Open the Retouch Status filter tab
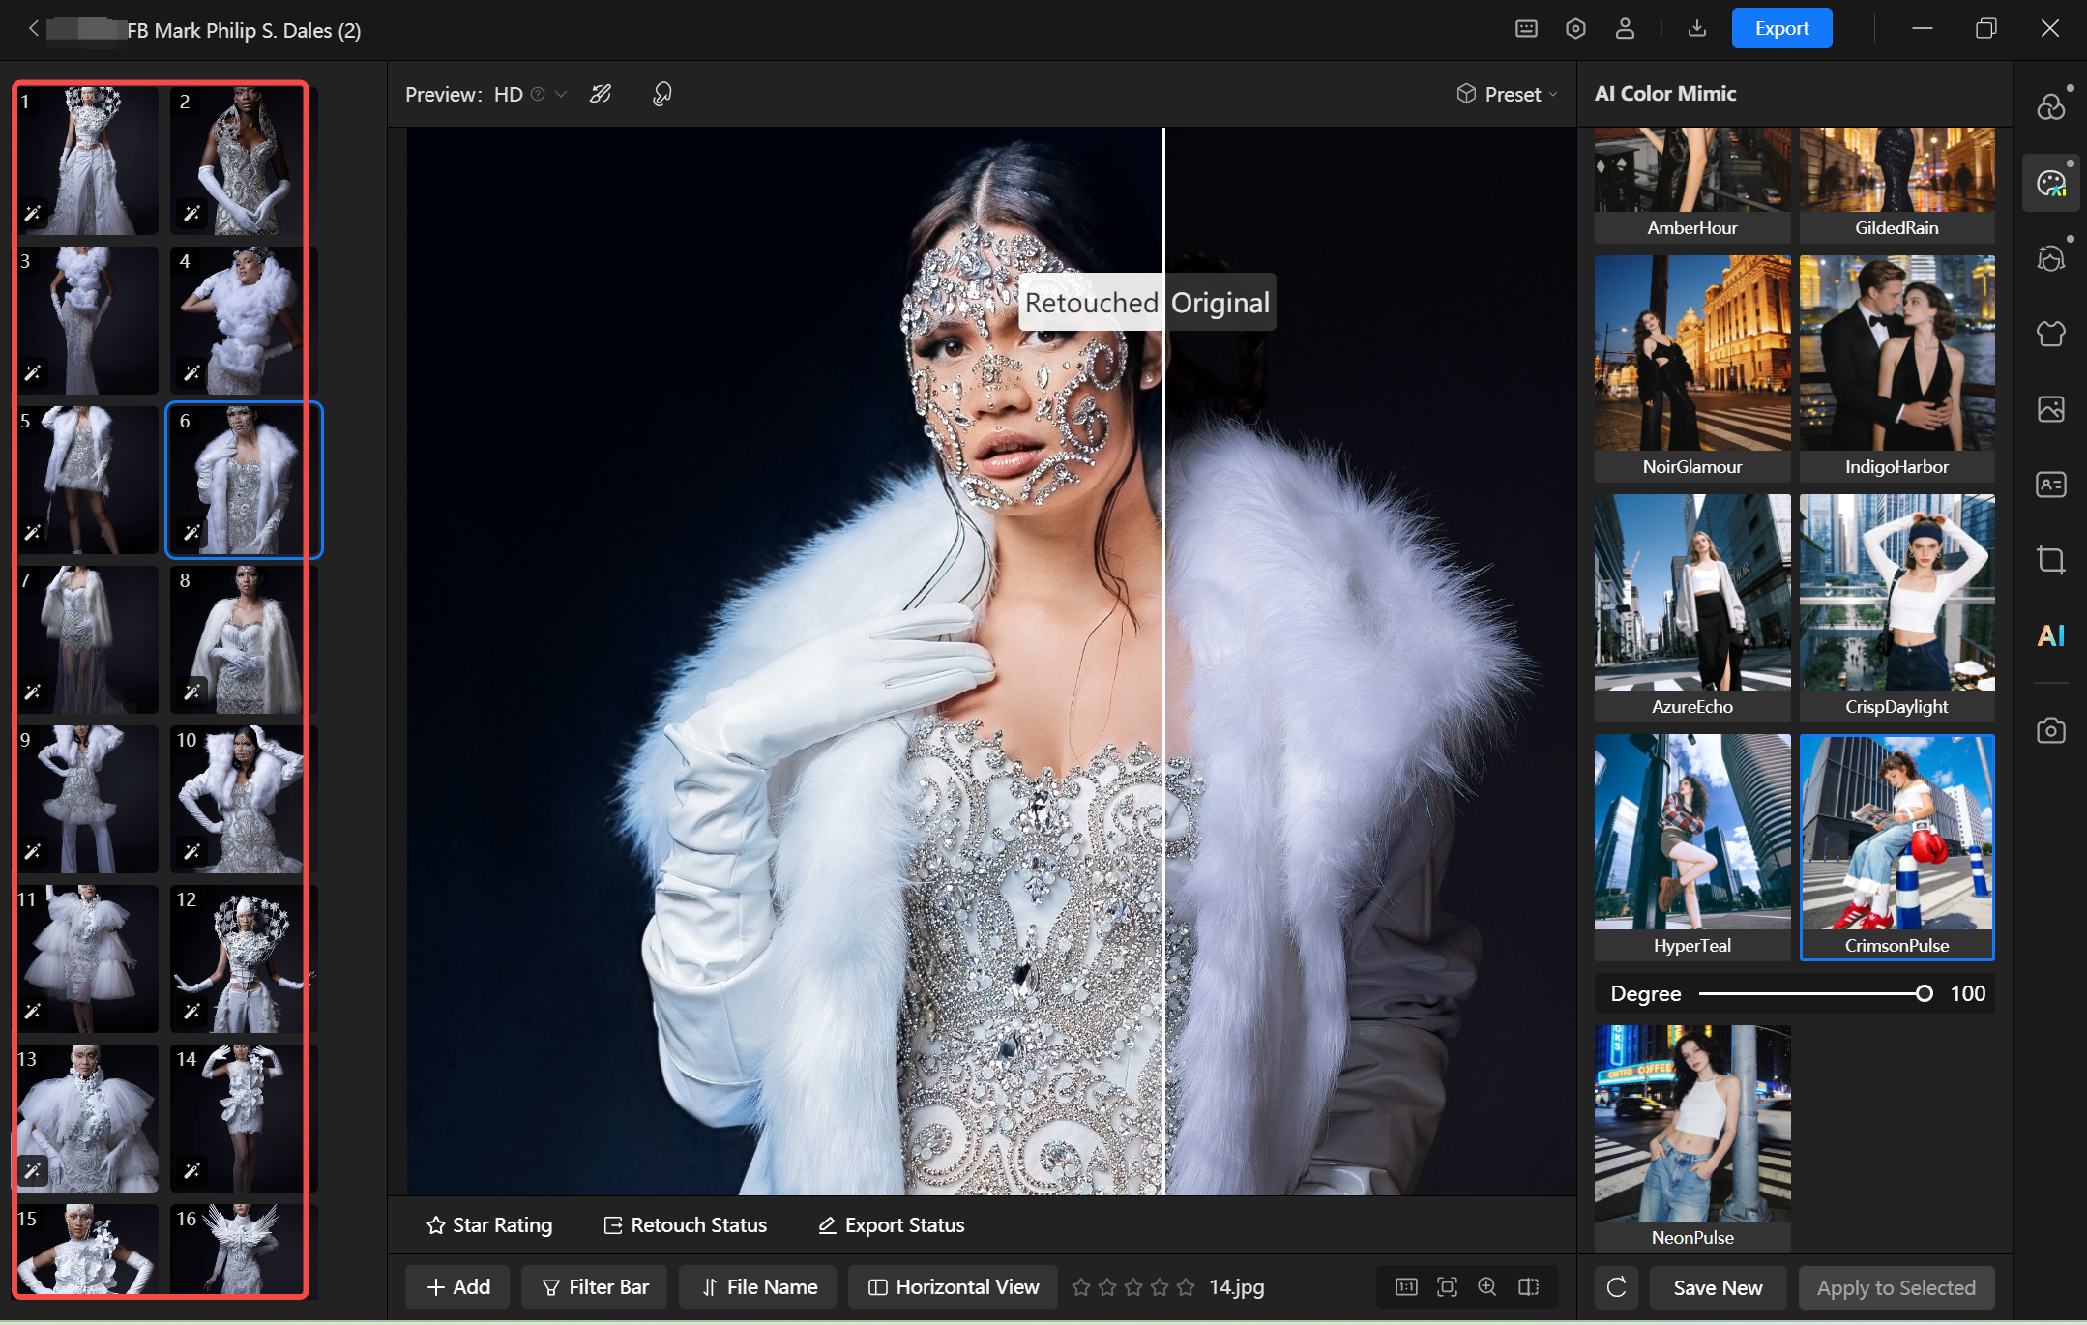 click(x=685, y=1225)
